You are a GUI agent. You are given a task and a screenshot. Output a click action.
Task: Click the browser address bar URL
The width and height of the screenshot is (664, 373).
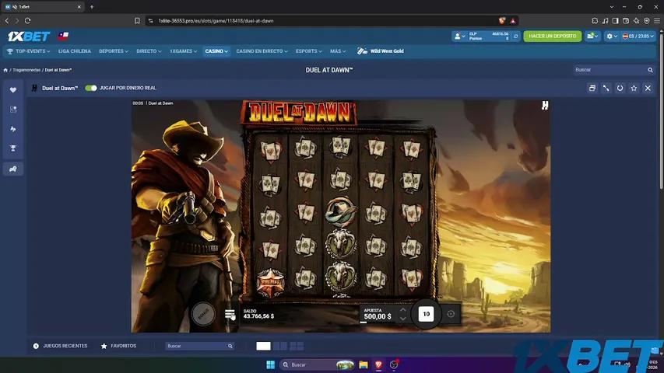pyautogui.click(x=216, y=21)
